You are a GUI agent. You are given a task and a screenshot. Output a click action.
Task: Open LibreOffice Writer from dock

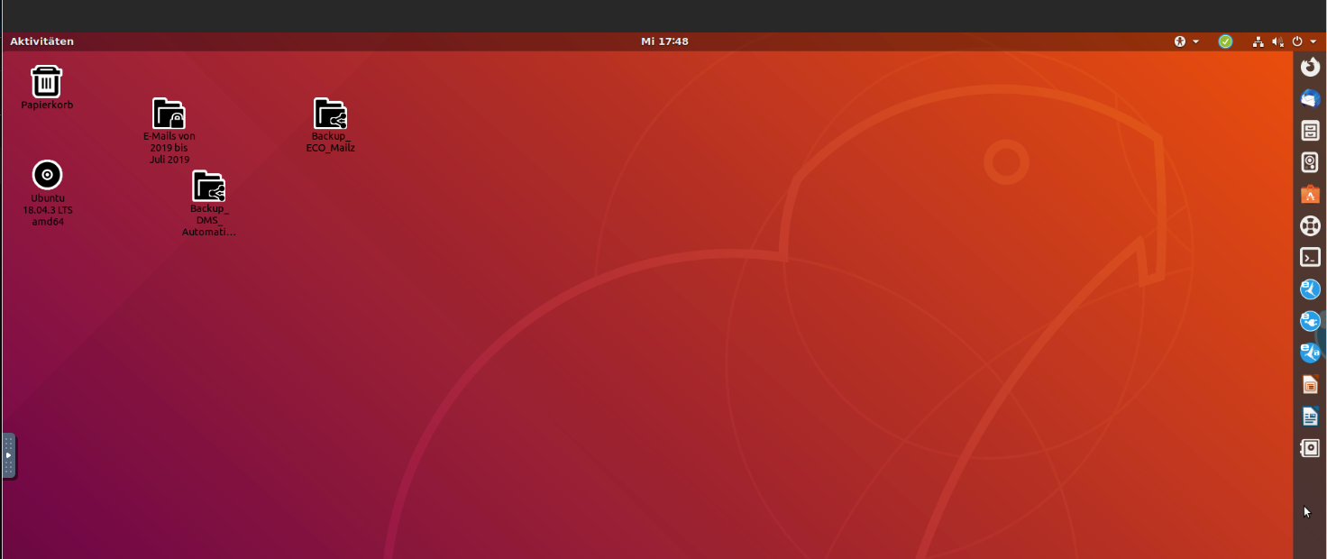pos(1310,417)
